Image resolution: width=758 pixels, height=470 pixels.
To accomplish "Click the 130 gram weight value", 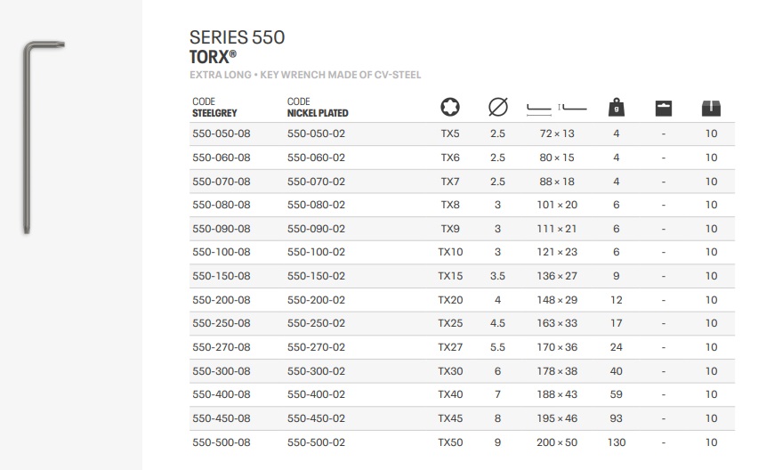I will (616, 442).
